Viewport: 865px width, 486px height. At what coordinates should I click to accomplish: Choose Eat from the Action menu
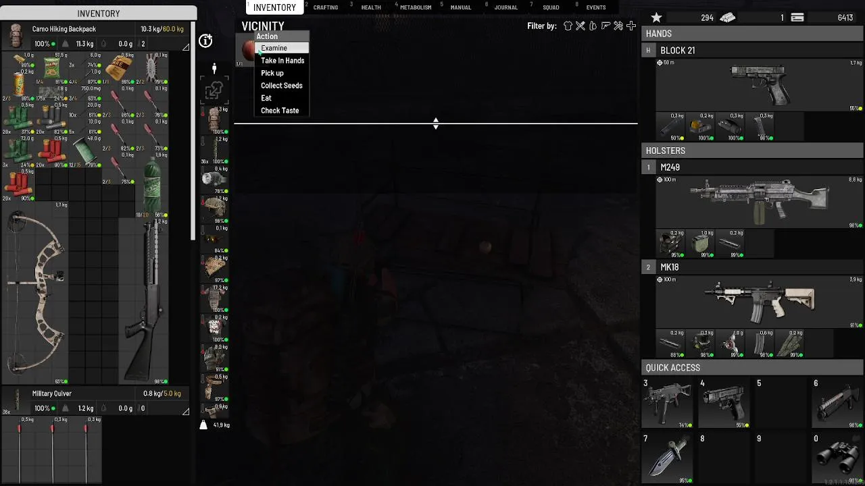[282, 98]
